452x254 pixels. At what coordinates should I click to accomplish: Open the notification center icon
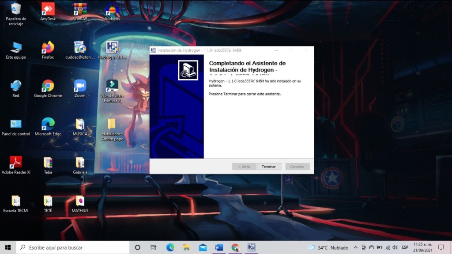[441, 247]
